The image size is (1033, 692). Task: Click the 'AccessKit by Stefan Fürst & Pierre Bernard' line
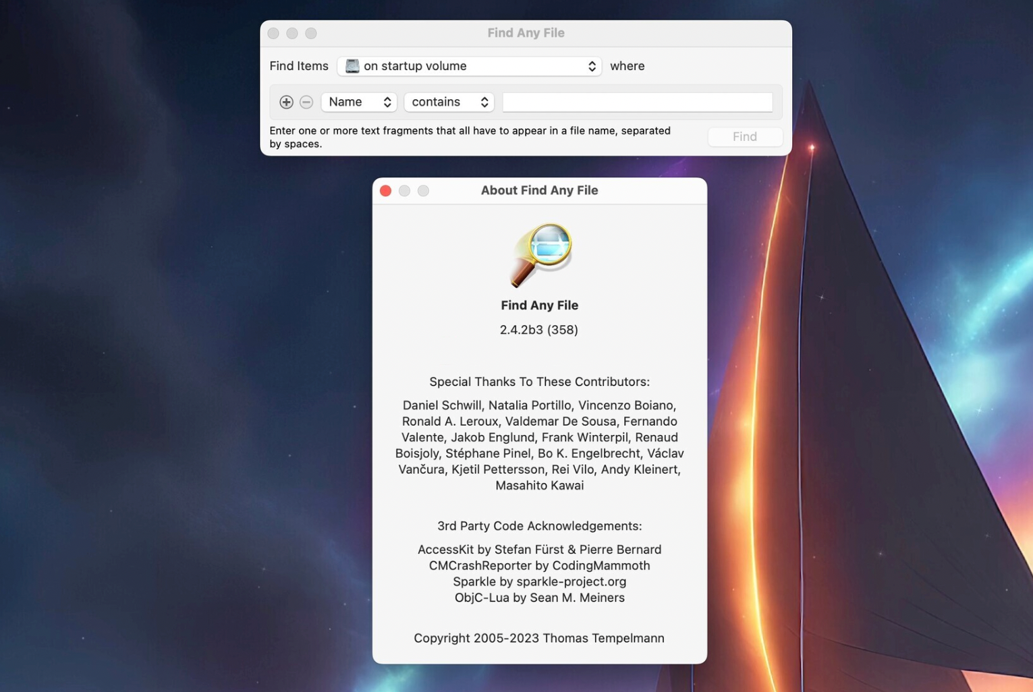tap(540, 550)
